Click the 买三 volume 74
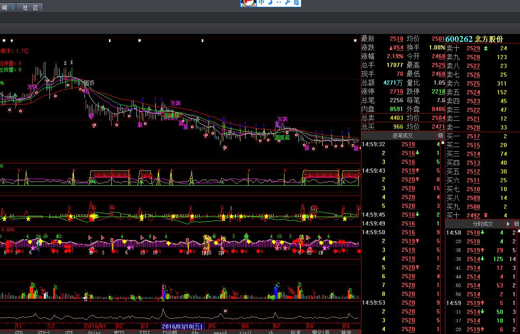 (503, 154)
